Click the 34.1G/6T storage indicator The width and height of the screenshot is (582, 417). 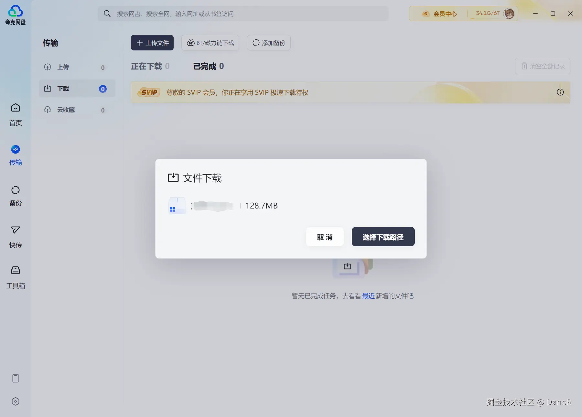point(487,14)
